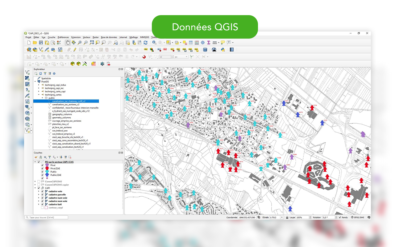Image resolution: width=395 pixels, height=247 pixels.
Task: Toggle visibility of PEI sur le secteur layer
Action: 39,162
